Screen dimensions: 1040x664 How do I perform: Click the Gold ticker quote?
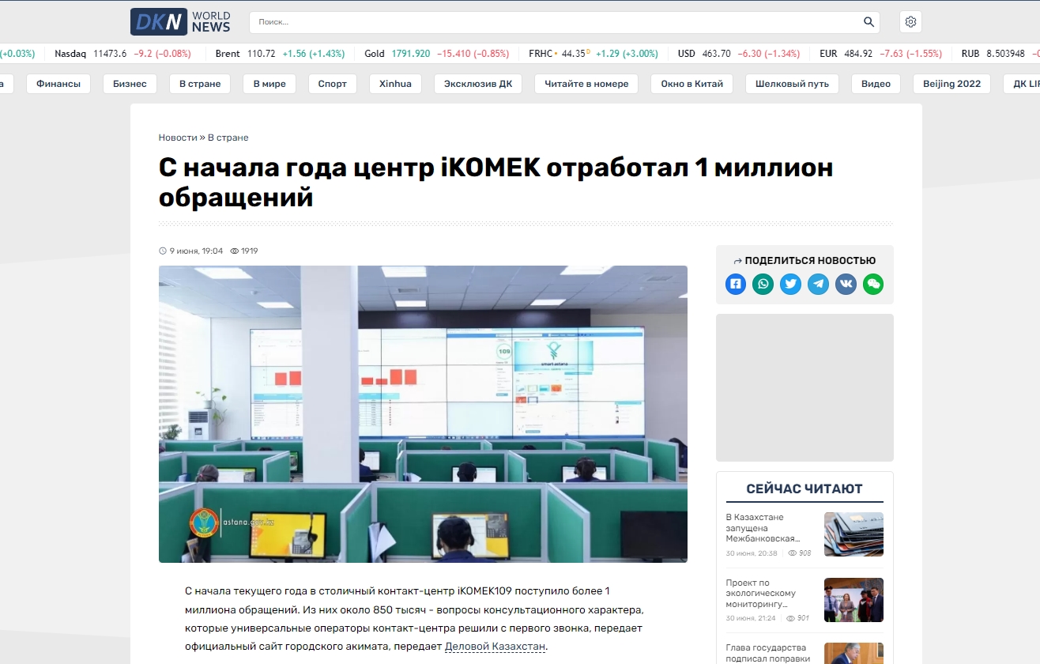[436, 54]
